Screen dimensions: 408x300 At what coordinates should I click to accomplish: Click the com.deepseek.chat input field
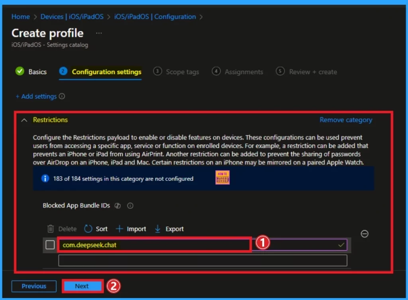[203, 245]
